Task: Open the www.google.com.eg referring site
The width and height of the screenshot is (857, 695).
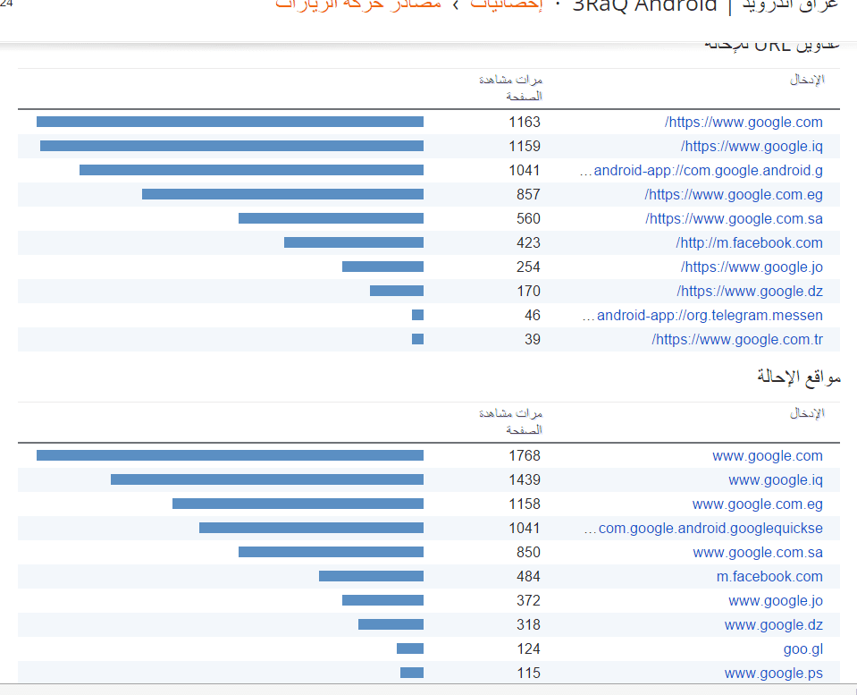Action: 758,504
